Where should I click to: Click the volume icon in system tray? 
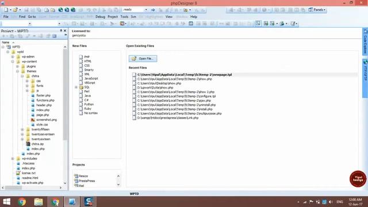[331, 202]
